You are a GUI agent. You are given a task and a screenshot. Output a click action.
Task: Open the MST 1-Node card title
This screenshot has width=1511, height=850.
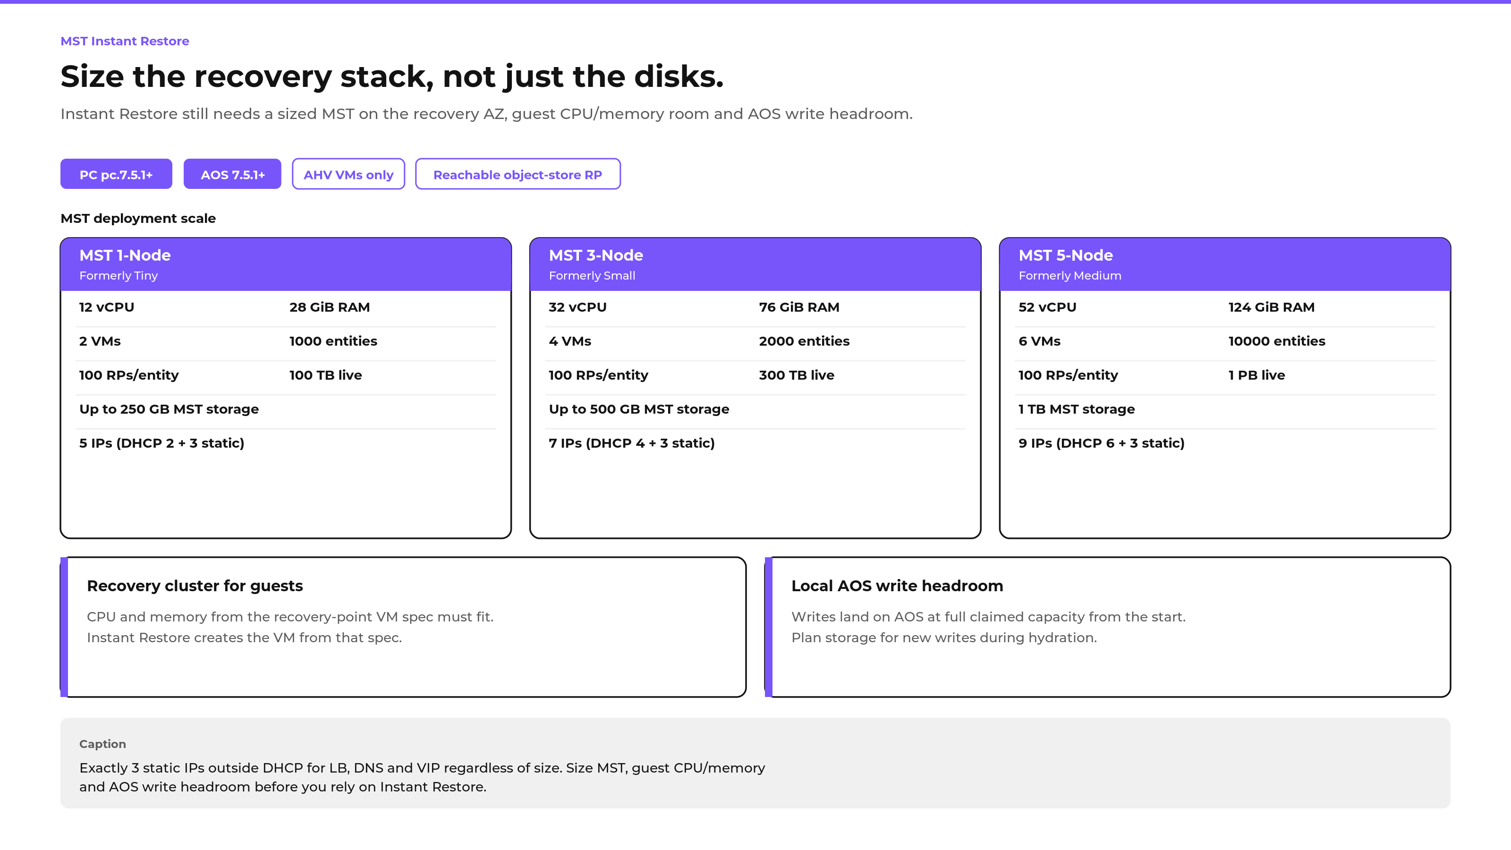[125, 255]
